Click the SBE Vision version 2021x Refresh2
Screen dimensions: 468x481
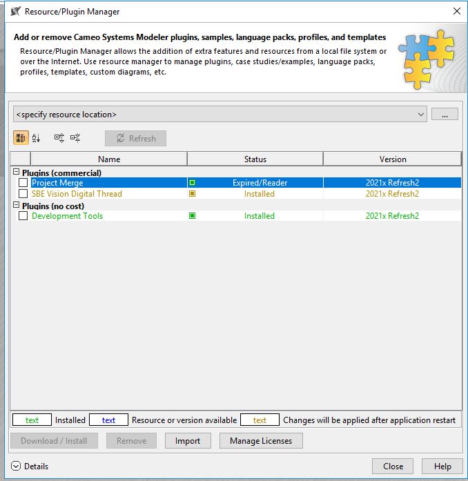click(x=392, y=194)
